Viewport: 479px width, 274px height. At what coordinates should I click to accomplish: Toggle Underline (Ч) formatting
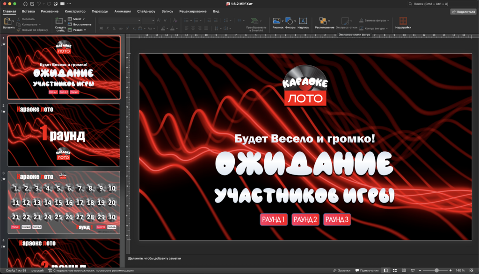[x=114, y=28]
